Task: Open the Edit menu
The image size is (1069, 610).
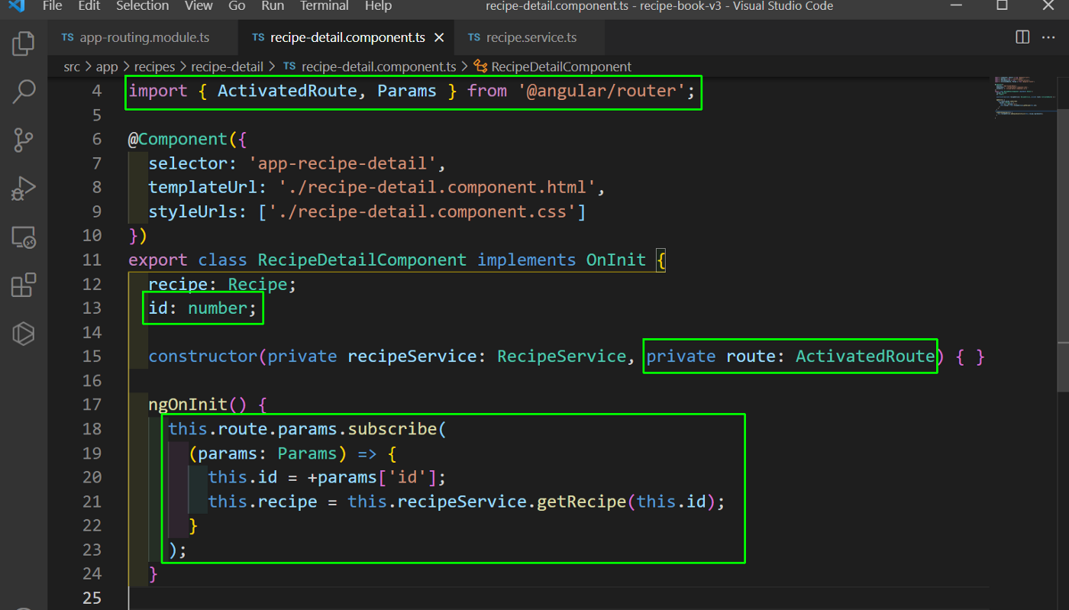Action: tap(89, 6)
